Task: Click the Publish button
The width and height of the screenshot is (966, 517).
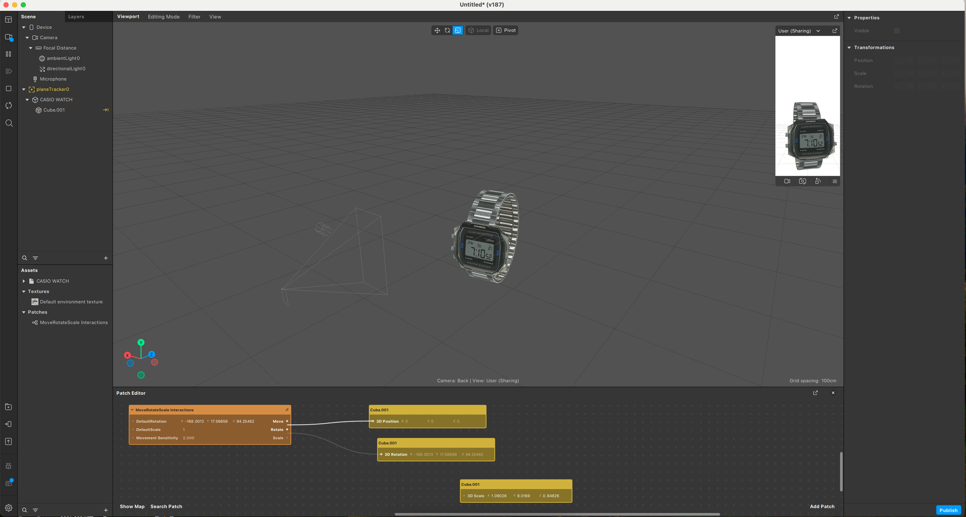Action: tap(948, 510)
